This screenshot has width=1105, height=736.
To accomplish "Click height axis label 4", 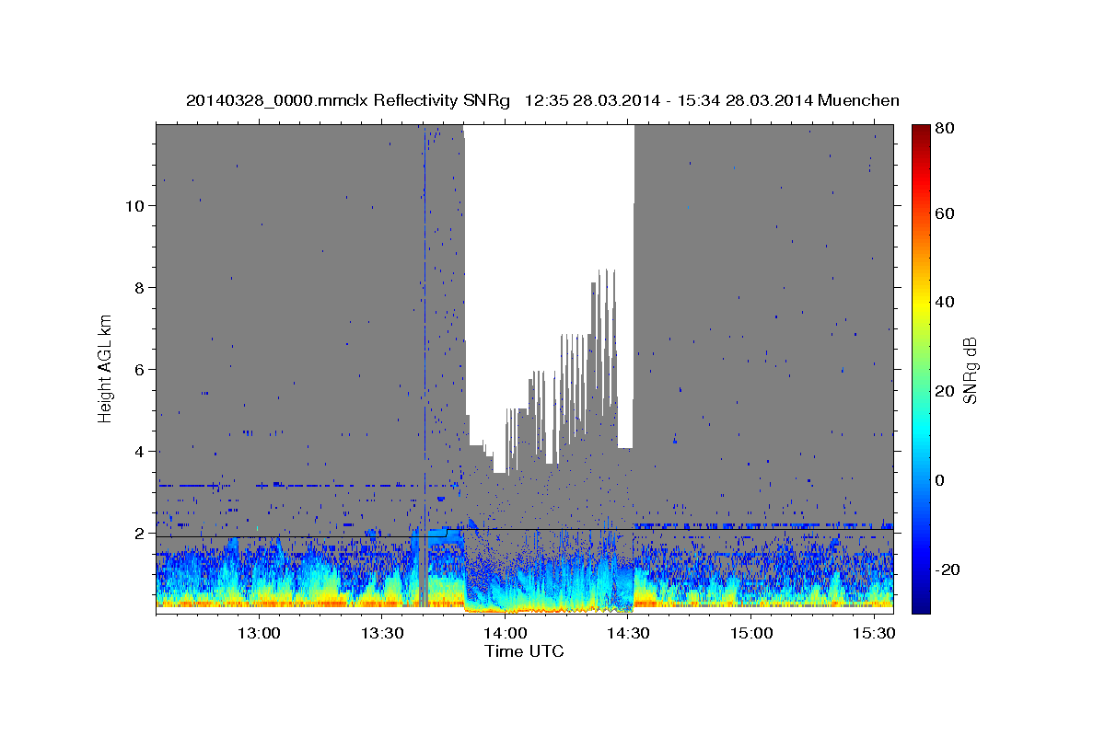I will [139, 451].
